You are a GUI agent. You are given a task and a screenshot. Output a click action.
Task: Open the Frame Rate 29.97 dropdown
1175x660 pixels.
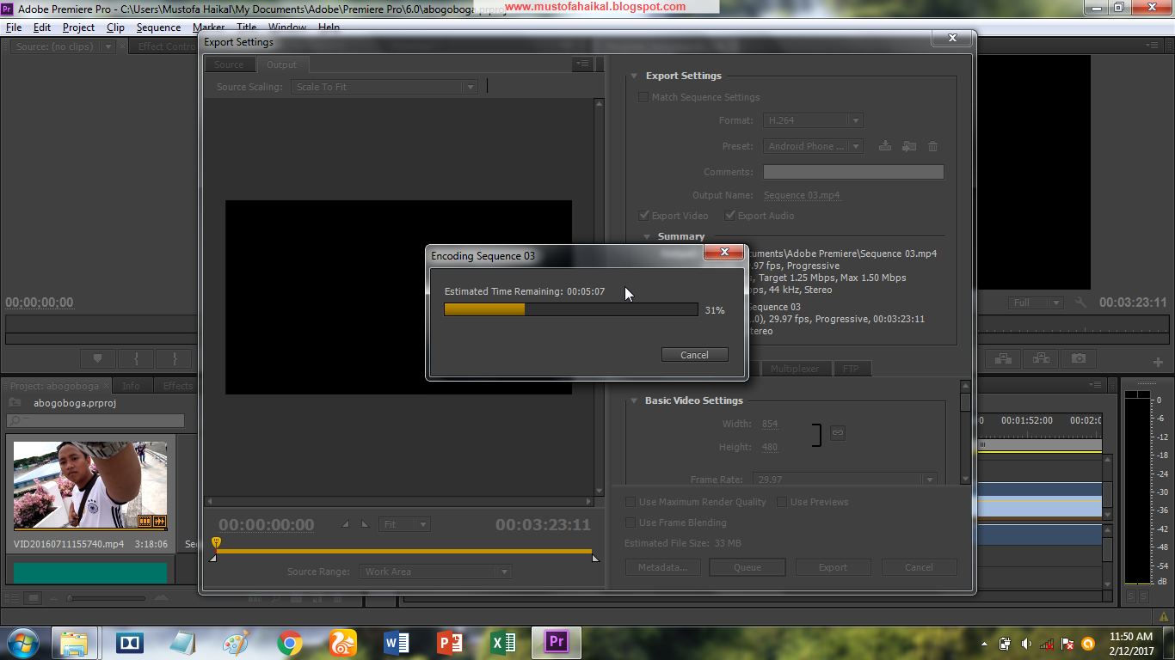coord(845,480)
